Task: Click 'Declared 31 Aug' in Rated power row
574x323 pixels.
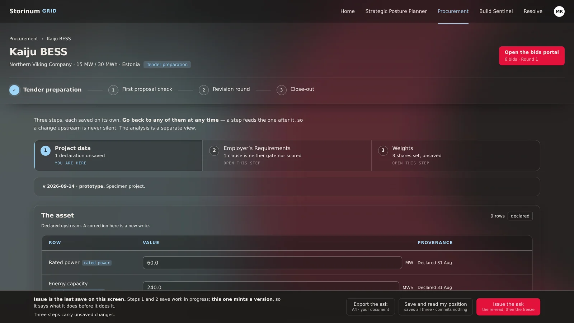Action: [434, 263]
